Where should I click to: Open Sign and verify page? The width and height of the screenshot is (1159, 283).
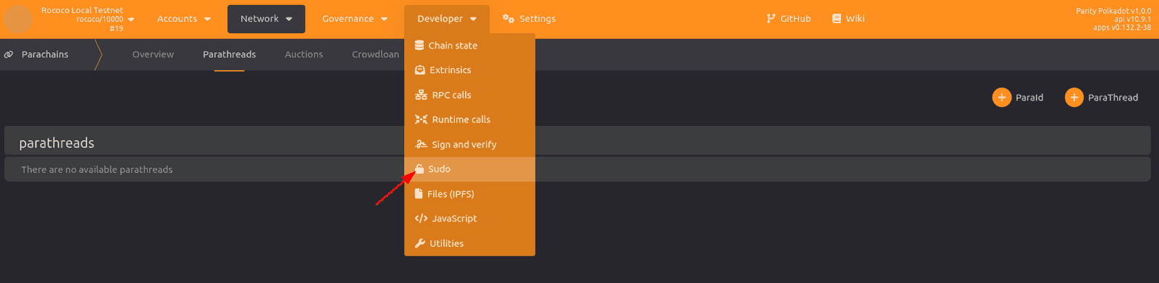point(469,144)
